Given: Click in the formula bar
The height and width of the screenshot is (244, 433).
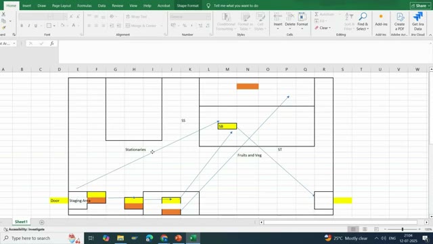Looking at the screenshot, I should [244, 52].
